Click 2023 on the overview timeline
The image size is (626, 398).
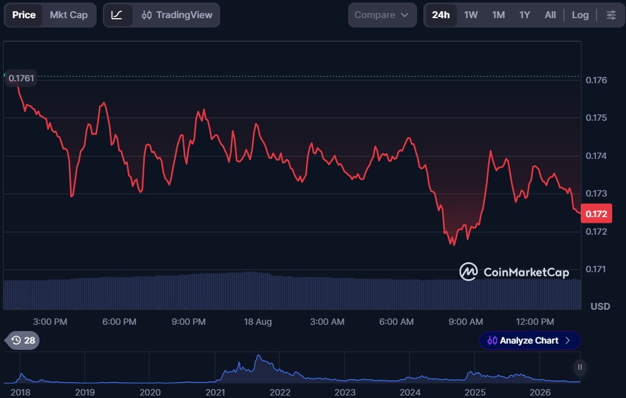tap(345, 392)
